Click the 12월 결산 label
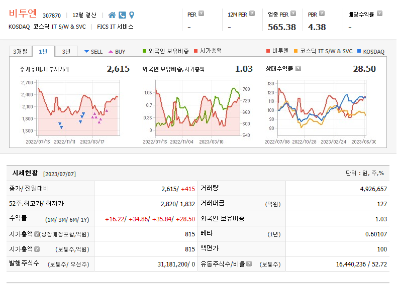Viewport: 397px width, 284px height. 84,15
